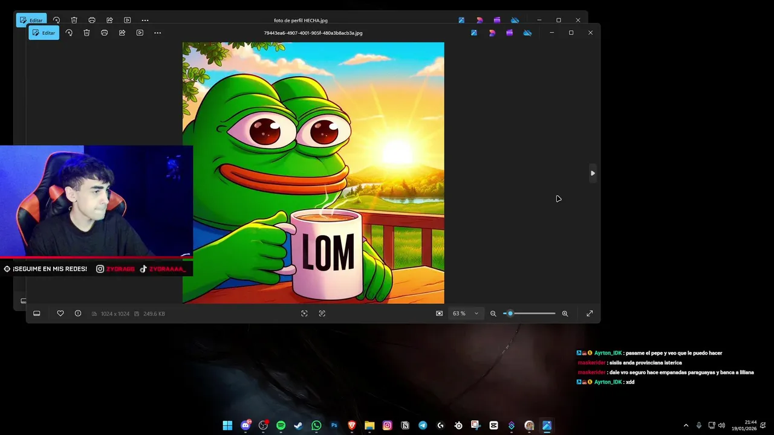The width and height of the screenshot is (774, 435).
Task: Click the Pepe frog image
Action: tap(313, 173)
